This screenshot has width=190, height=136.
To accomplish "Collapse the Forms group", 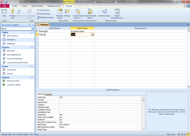I will tap(32, 67).
